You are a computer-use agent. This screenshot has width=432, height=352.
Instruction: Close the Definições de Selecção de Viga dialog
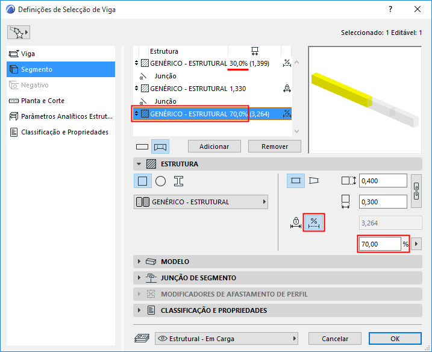click(x=418, y=9)
